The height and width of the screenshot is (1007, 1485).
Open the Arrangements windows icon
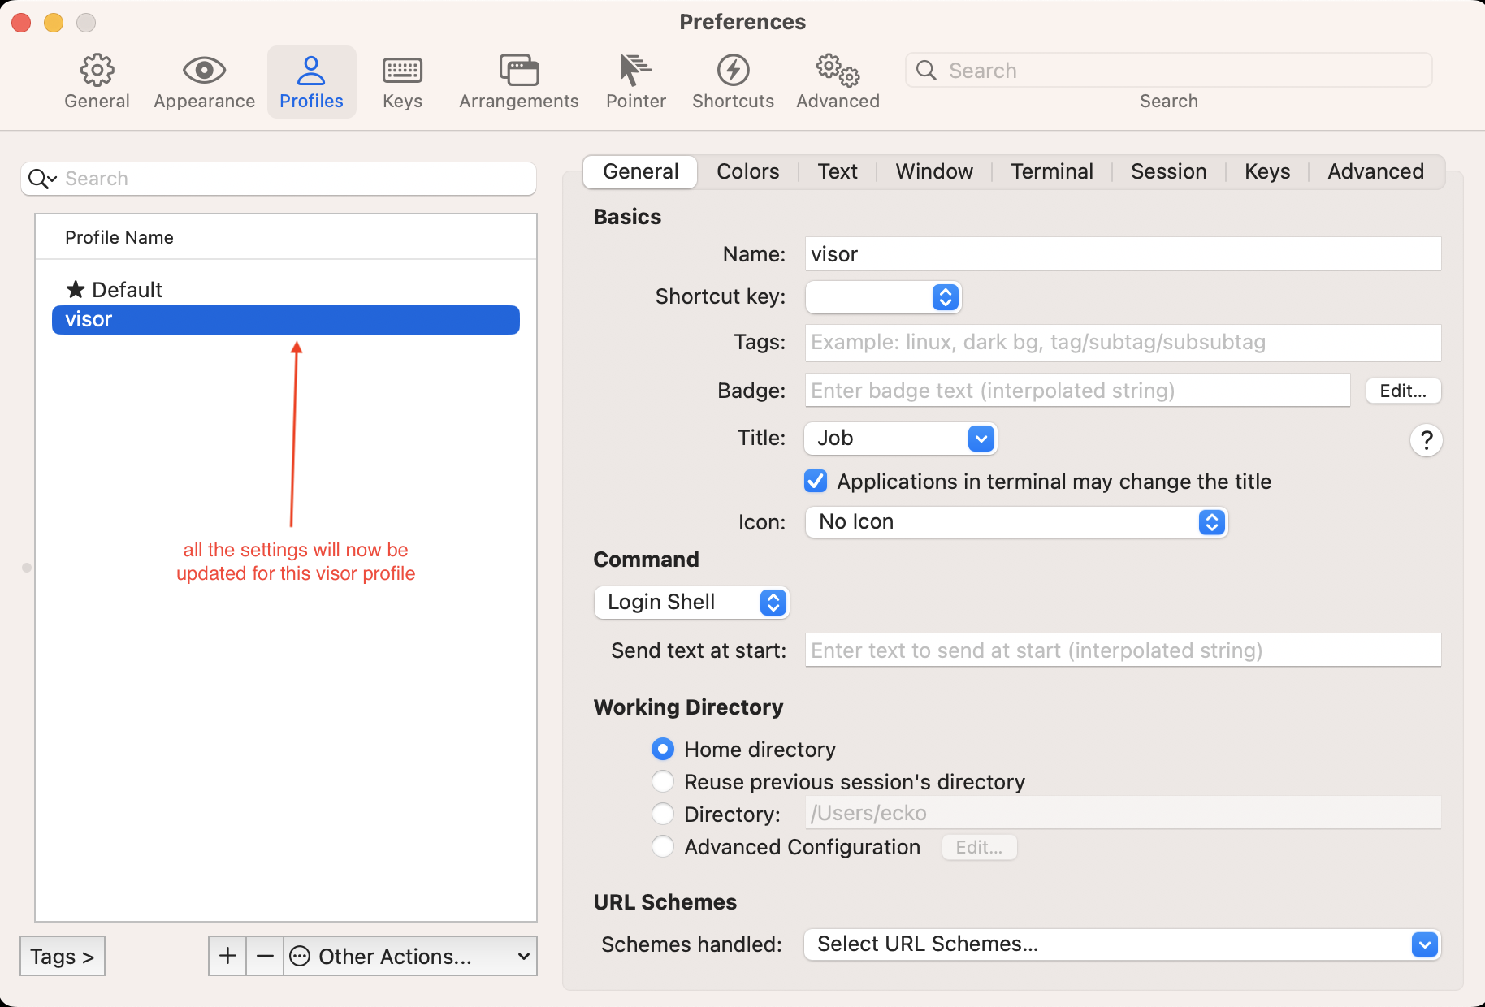coord(519,71)
